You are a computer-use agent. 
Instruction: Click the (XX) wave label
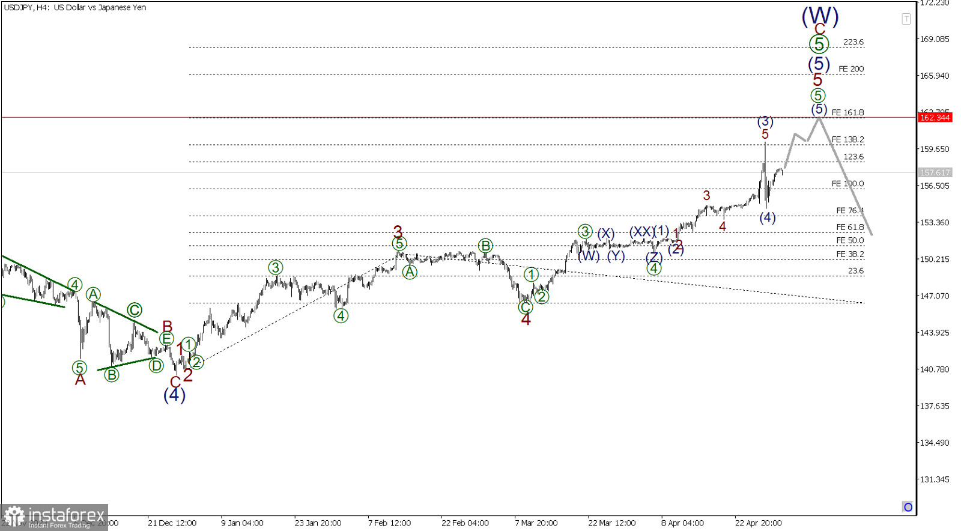point(641,231)
